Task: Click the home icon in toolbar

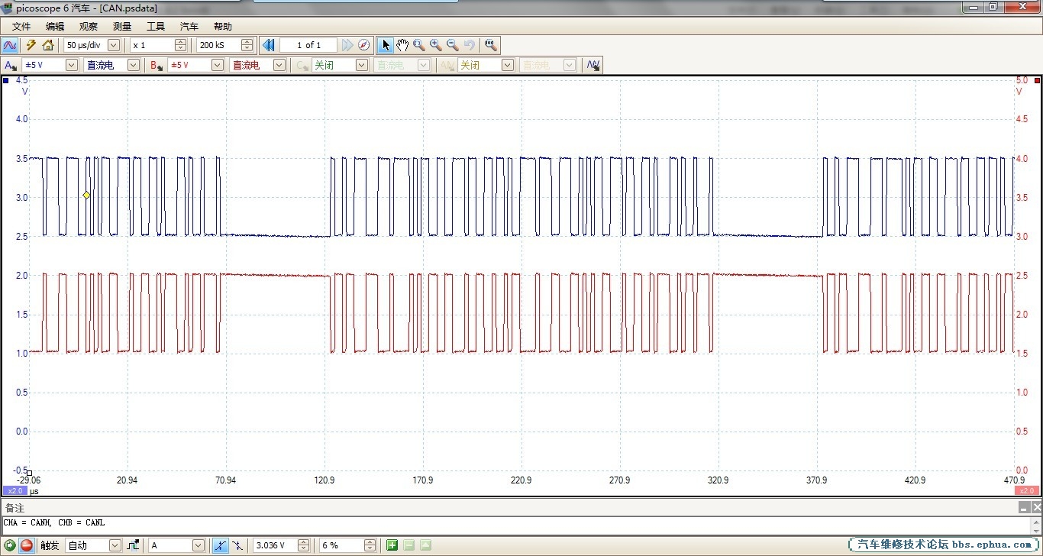Action: (48, 45)
